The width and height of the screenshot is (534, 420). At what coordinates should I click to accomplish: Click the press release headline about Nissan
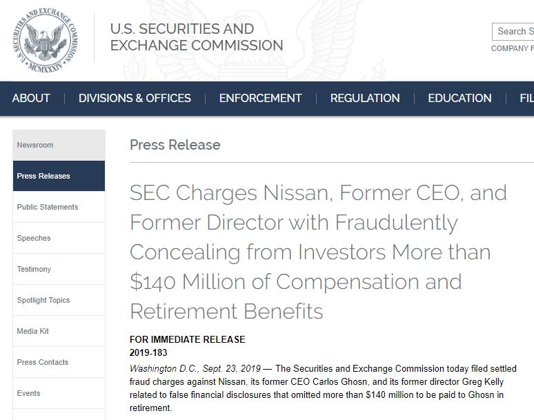coord(318,252)
